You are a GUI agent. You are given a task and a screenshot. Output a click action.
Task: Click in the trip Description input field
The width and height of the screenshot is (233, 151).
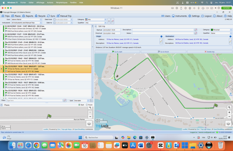click(163, 30)
